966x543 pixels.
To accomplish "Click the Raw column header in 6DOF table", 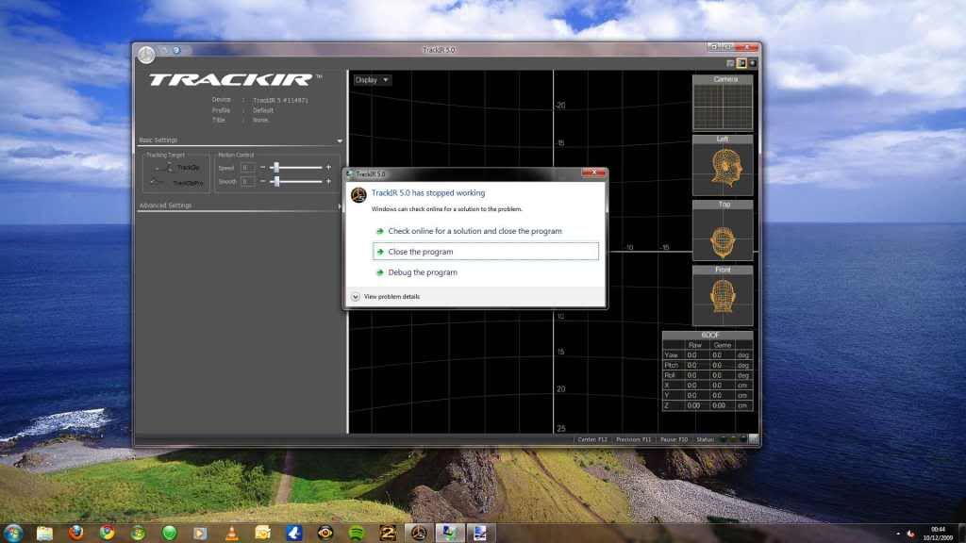I will 695,345.
